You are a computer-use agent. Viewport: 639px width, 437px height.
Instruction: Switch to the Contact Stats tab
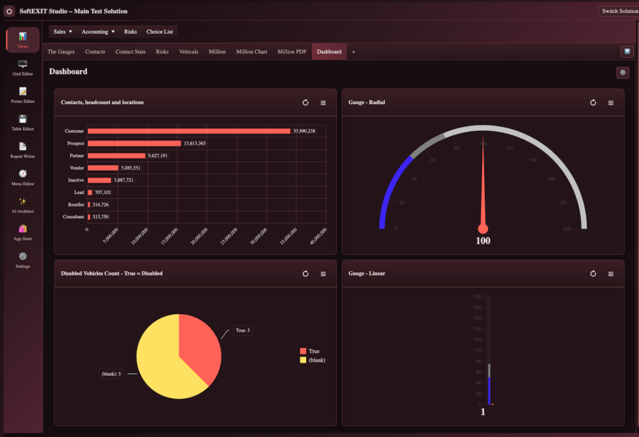pos(130,52)
